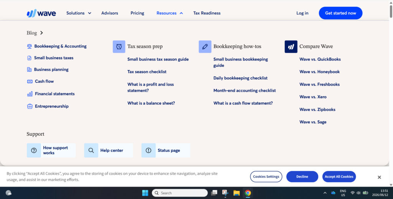Click the Financial statements link text

54,94
